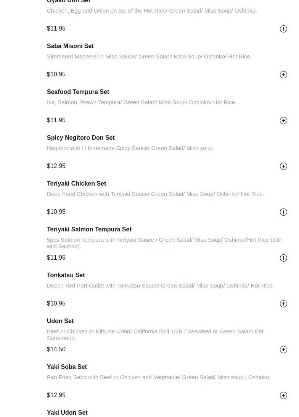Viewport: 299px width, 417px height.
Task: Open Spicy Negitoro Don Set details
Action: [80, 138]
